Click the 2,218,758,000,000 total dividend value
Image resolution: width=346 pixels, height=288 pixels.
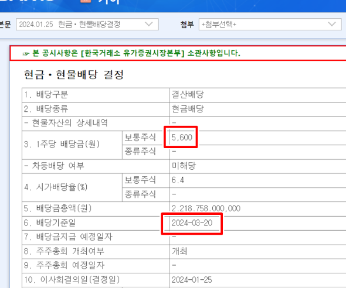(x=206, y=208)
